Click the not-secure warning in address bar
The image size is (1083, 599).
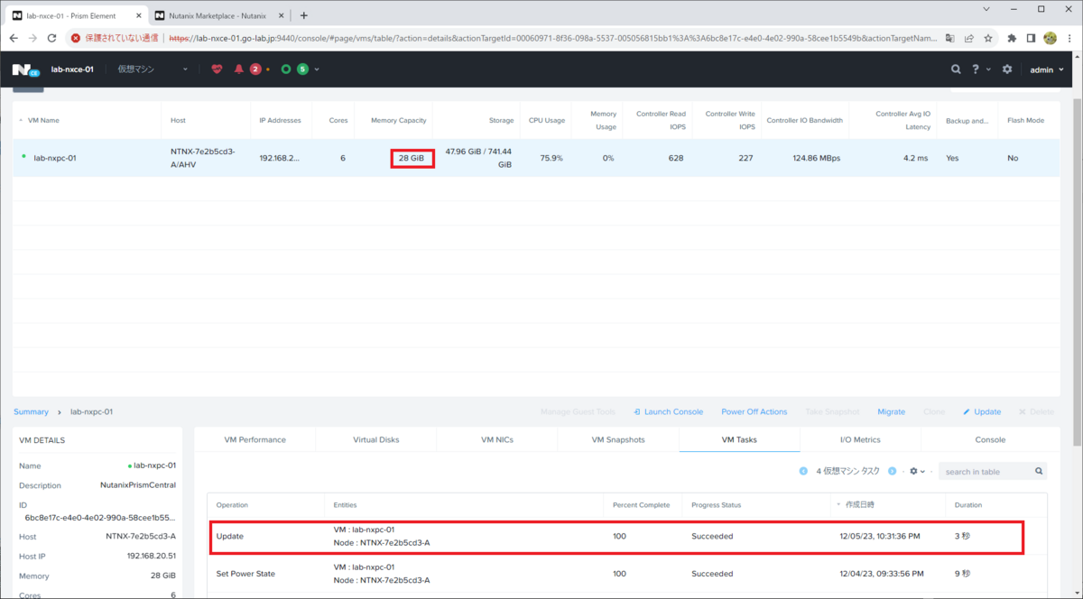(115, 38)
